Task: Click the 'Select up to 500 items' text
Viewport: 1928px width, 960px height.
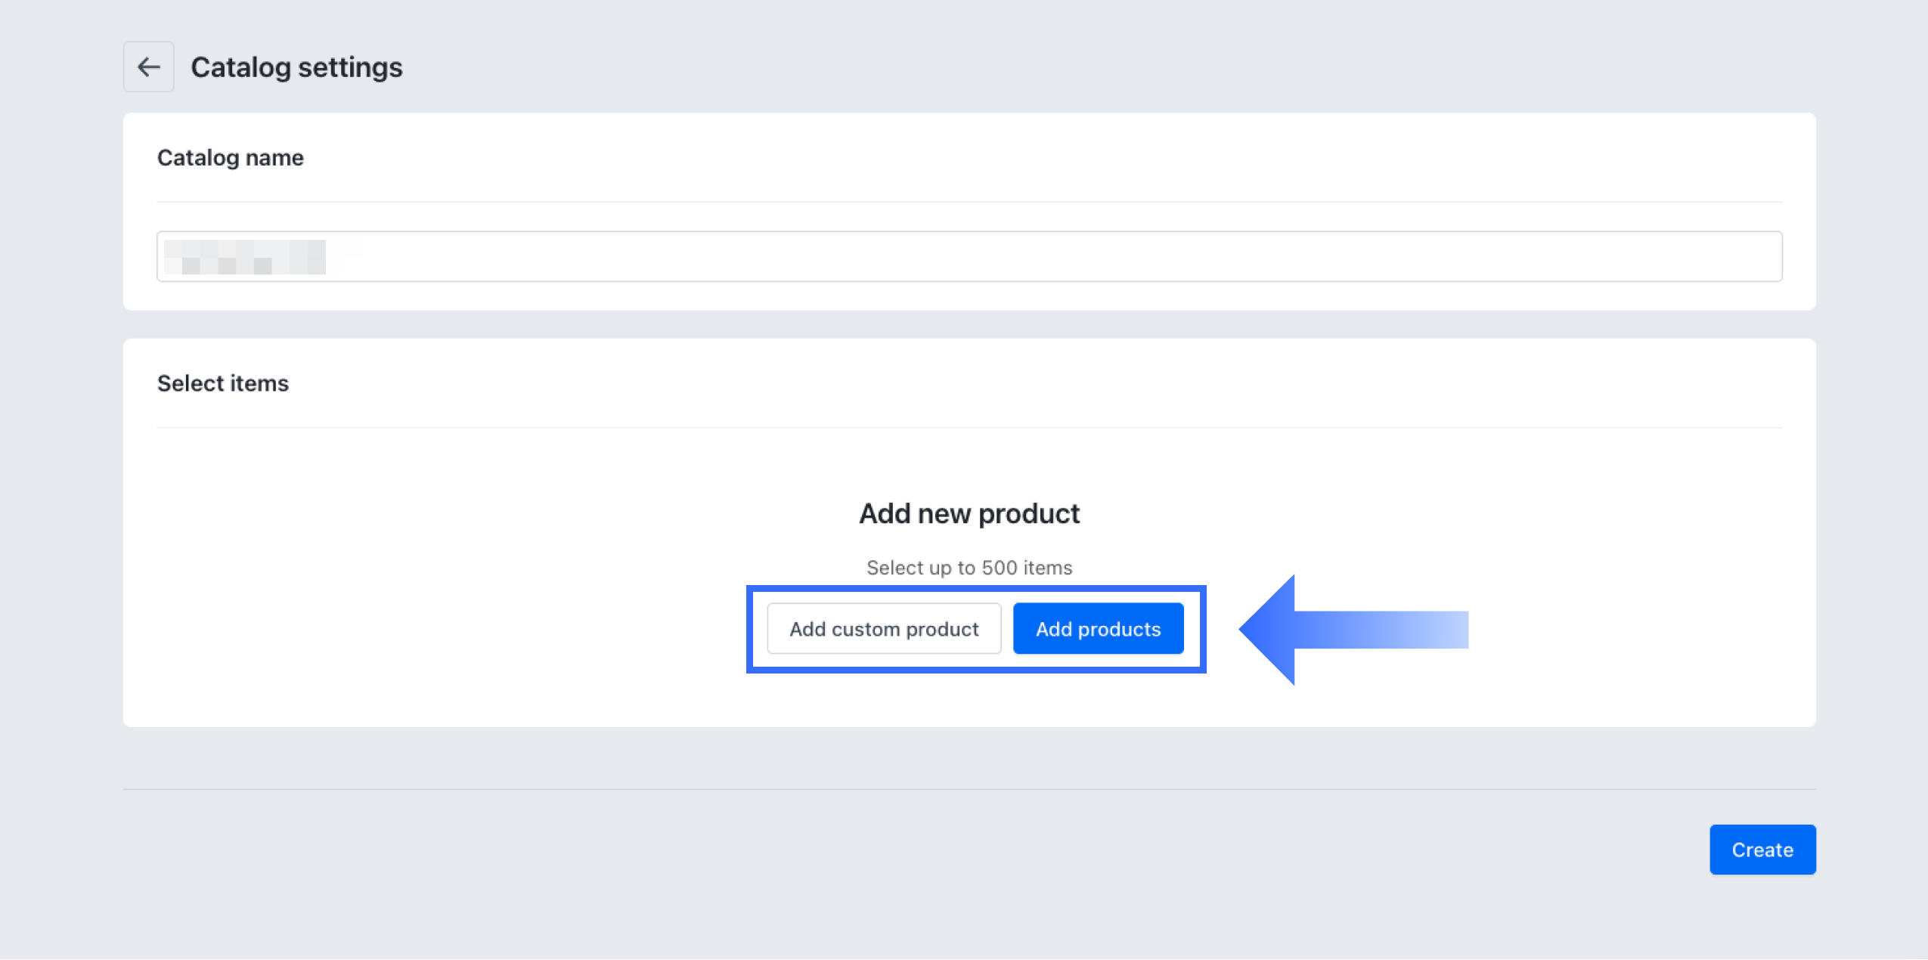Action: coord(969,568)
